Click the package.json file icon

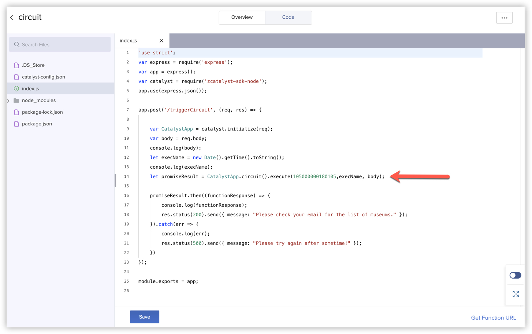pos(16,124)
